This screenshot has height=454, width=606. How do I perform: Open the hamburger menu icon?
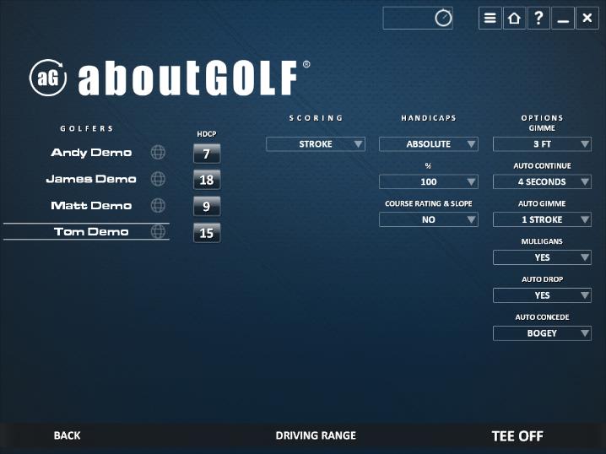click(x=490, y=19)
